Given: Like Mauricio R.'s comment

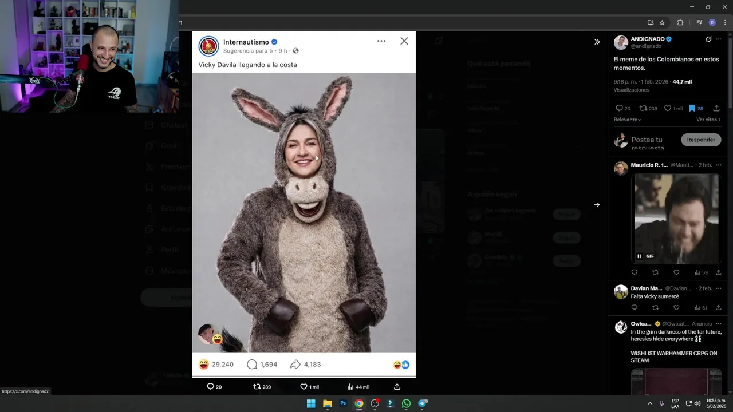Looking at the screenshot, I should (676, 272).
